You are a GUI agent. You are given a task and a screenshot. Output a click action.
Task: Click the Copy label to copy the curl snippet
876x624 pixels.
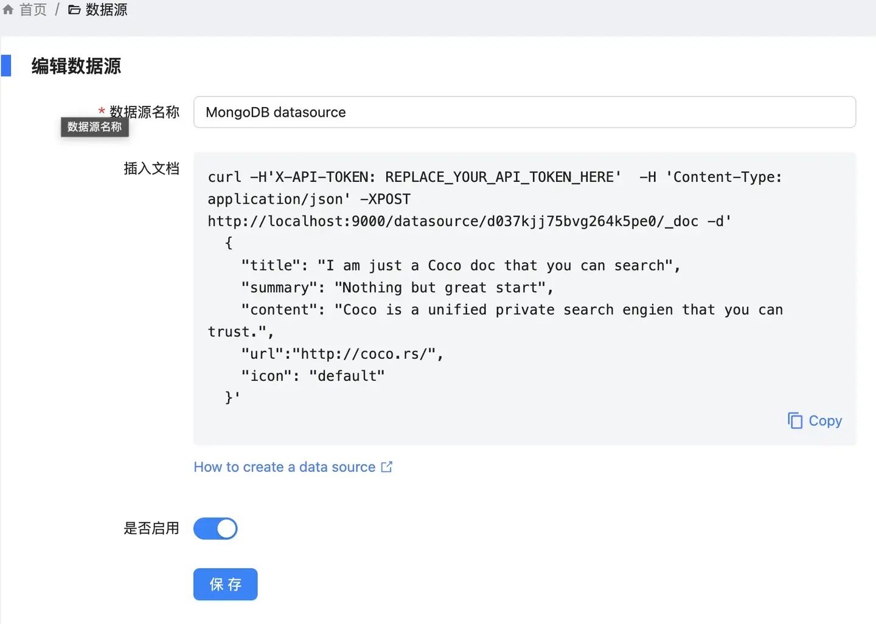[826, 420]
